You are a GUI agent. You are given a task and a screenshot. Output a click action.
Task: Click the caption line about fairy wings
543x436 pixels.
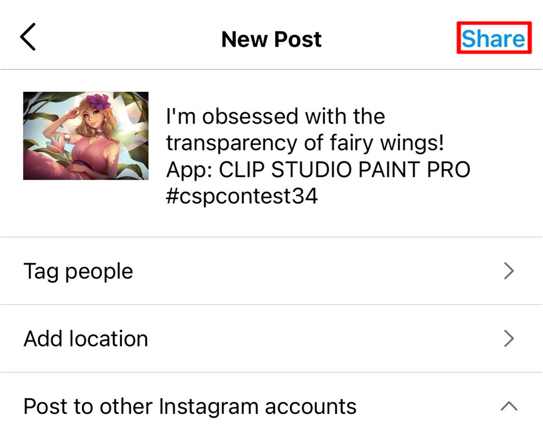point(305,143)
